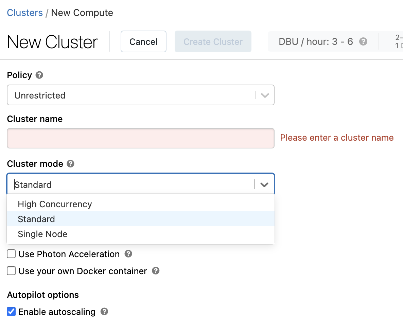Viewport: 403px width, 320px height.
Task: Open the DBU / hour help tooltip icon
Action: click(363, 42)
